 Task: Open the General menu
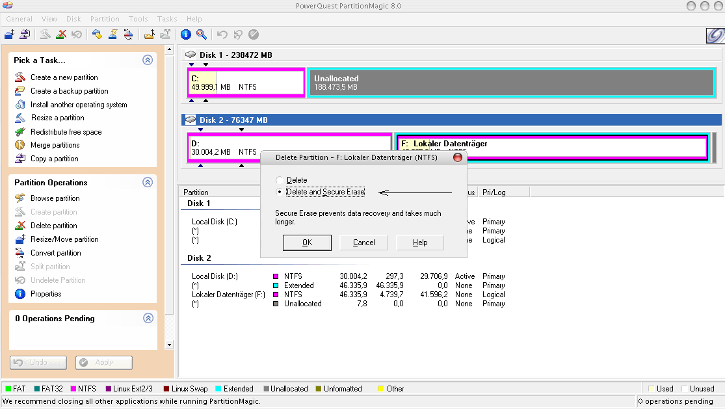click(x=19, y=19)
